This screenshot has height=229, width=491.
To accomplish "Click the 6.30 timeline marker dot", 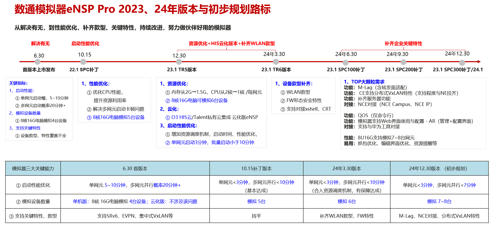I will tap(38, 62).
